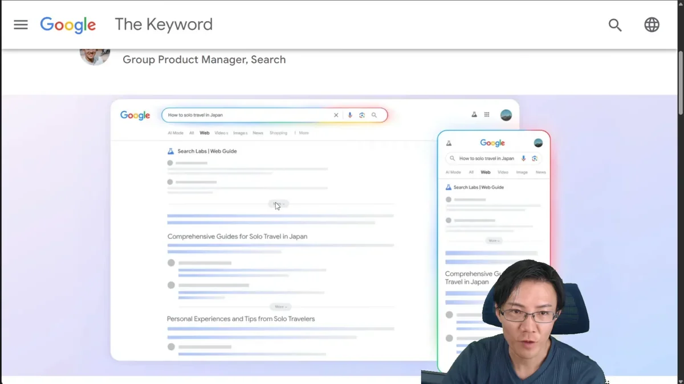Select AI Mode tab in phone mockup
The width and height of the screenshot is (684, 384).
[x=453, y=172]
